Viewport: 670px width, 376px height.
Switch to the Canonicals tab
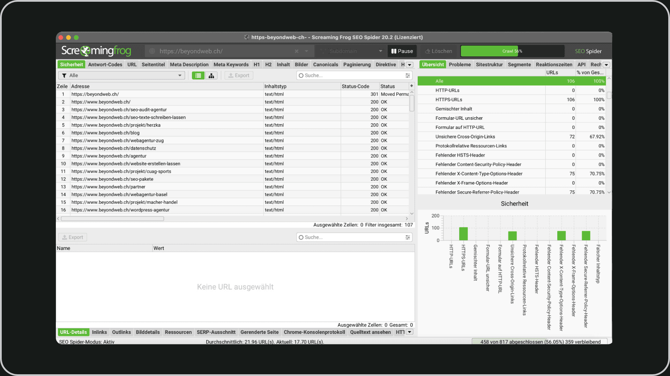tap(326, 65)
